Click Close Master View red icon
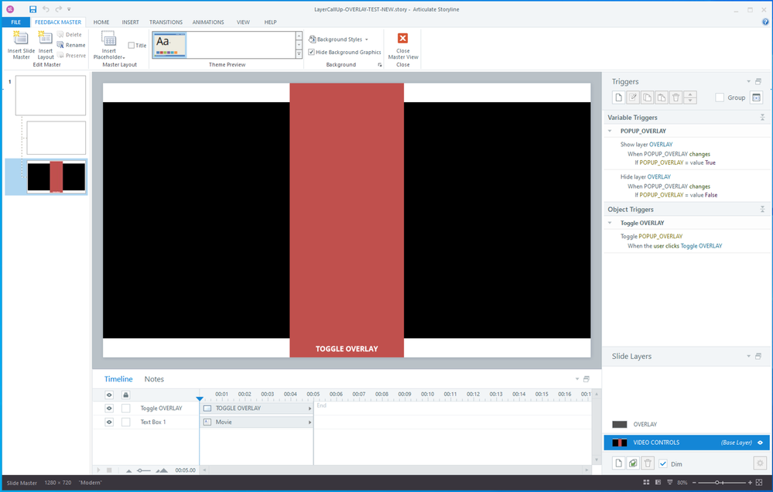Screen dimensions: 773x492 pos(402,39)
